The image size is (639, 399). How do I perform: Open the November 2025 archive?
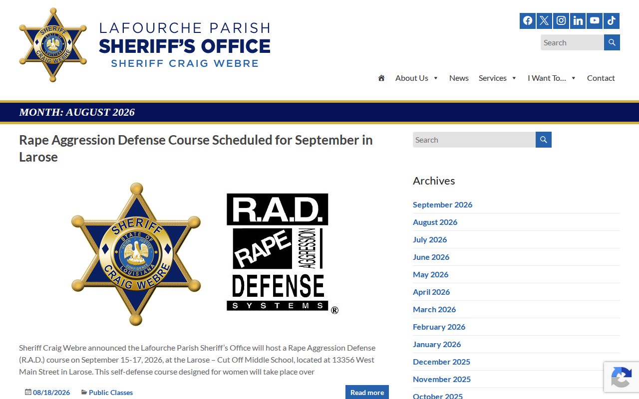[442, 379]
